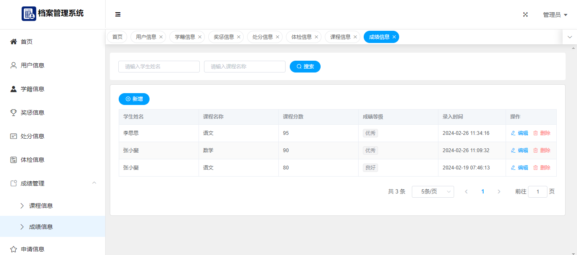Screen dimensions: 577x255
Task: Click the sidebar collapse hamburger icon
Action: [118, 14]
